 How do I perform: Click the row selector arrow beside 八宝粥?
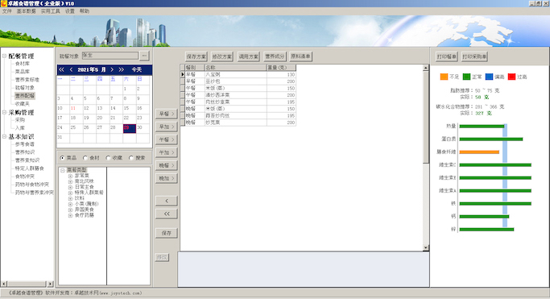click(183, 74)
